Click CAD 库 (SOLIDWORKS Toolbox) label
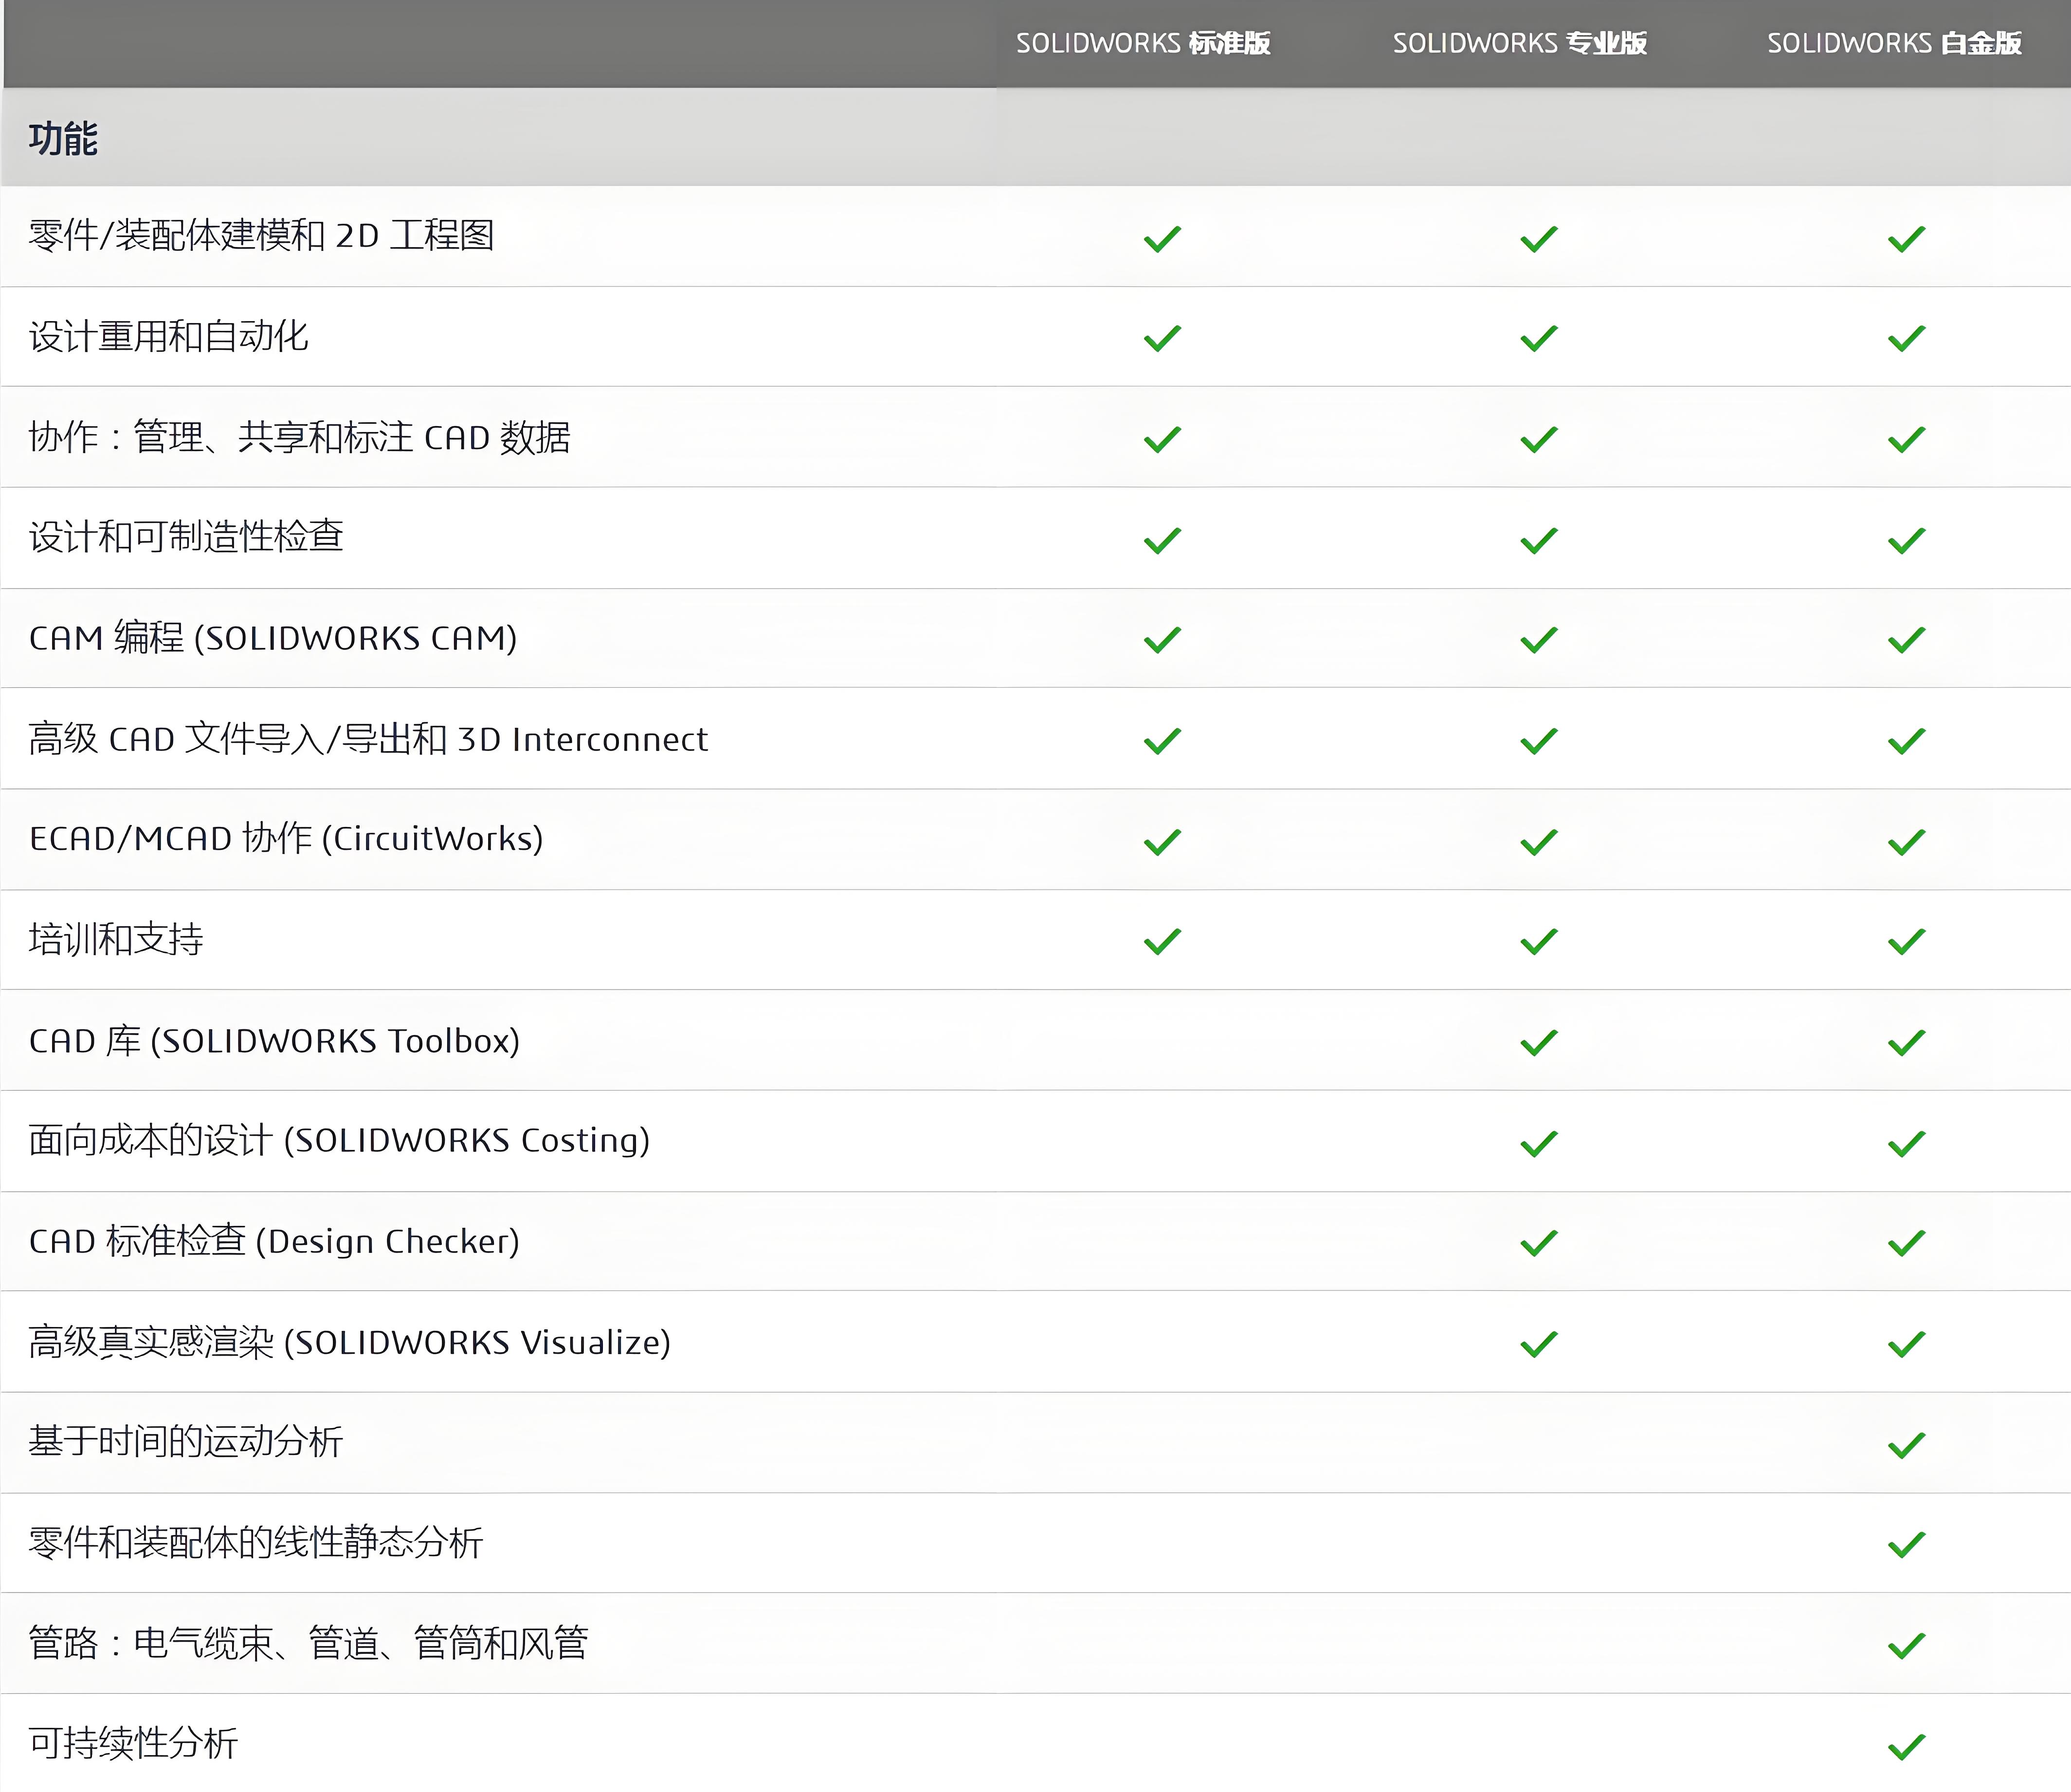Viewport: 2071px width, 1792px height. pos(274,1041)
